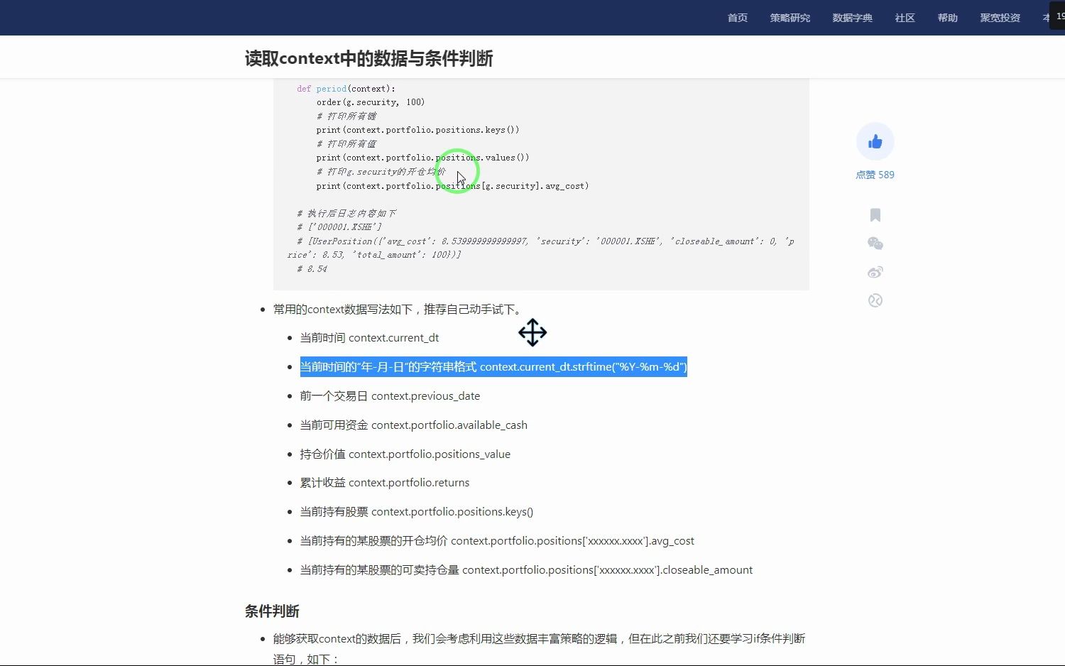This screenshot has height=666, width=1065.
Task: Click the code line order(g.security, 100)
Action: click(x=371, y=102)
